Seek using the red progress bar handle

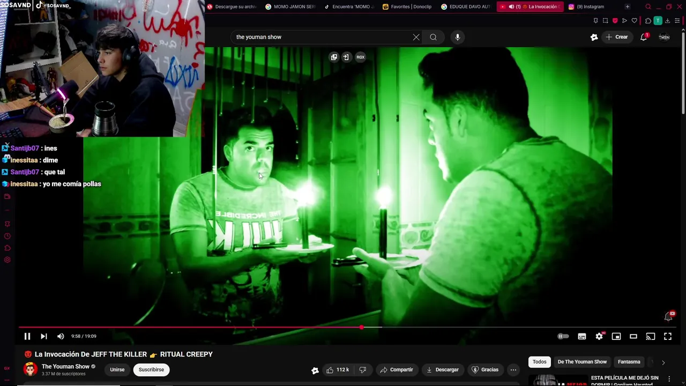362,327
